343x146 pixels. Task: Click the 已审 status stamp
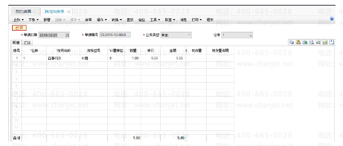pyautogui.click(x=19, y=28)
